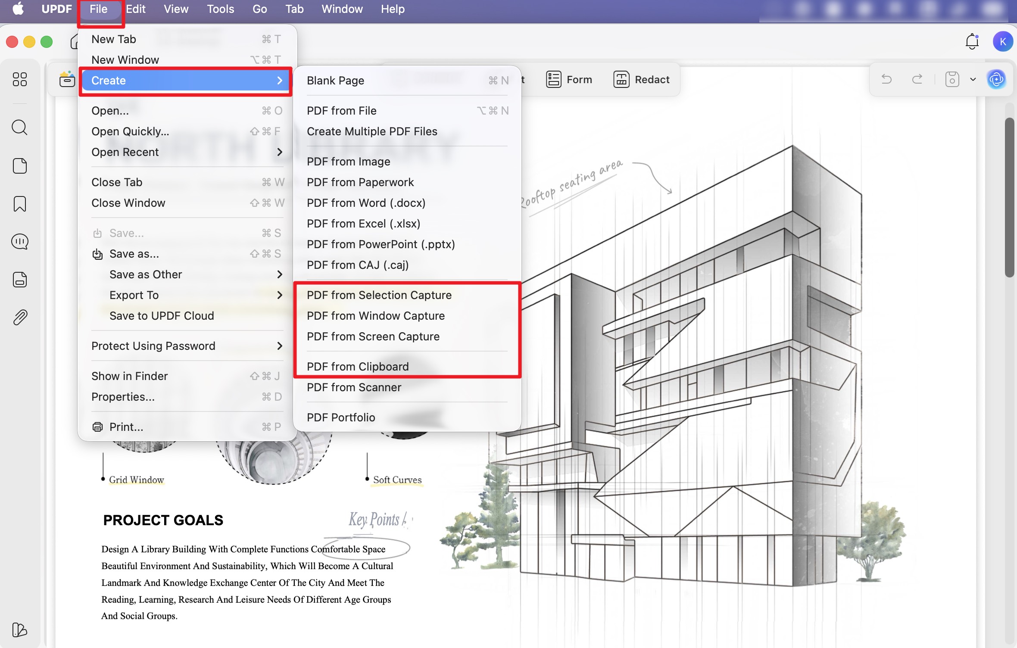The image size is (1017, 648).
Task: Open the thumbnails grid sidebar icon
Action: pyautogui.click(x=20, y=79)
